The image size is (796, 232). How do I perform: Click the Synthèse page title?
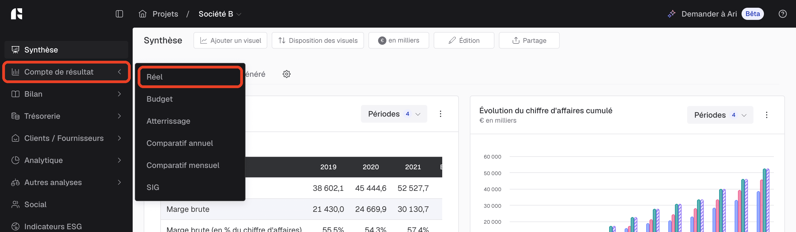click(x=163, y=41)
